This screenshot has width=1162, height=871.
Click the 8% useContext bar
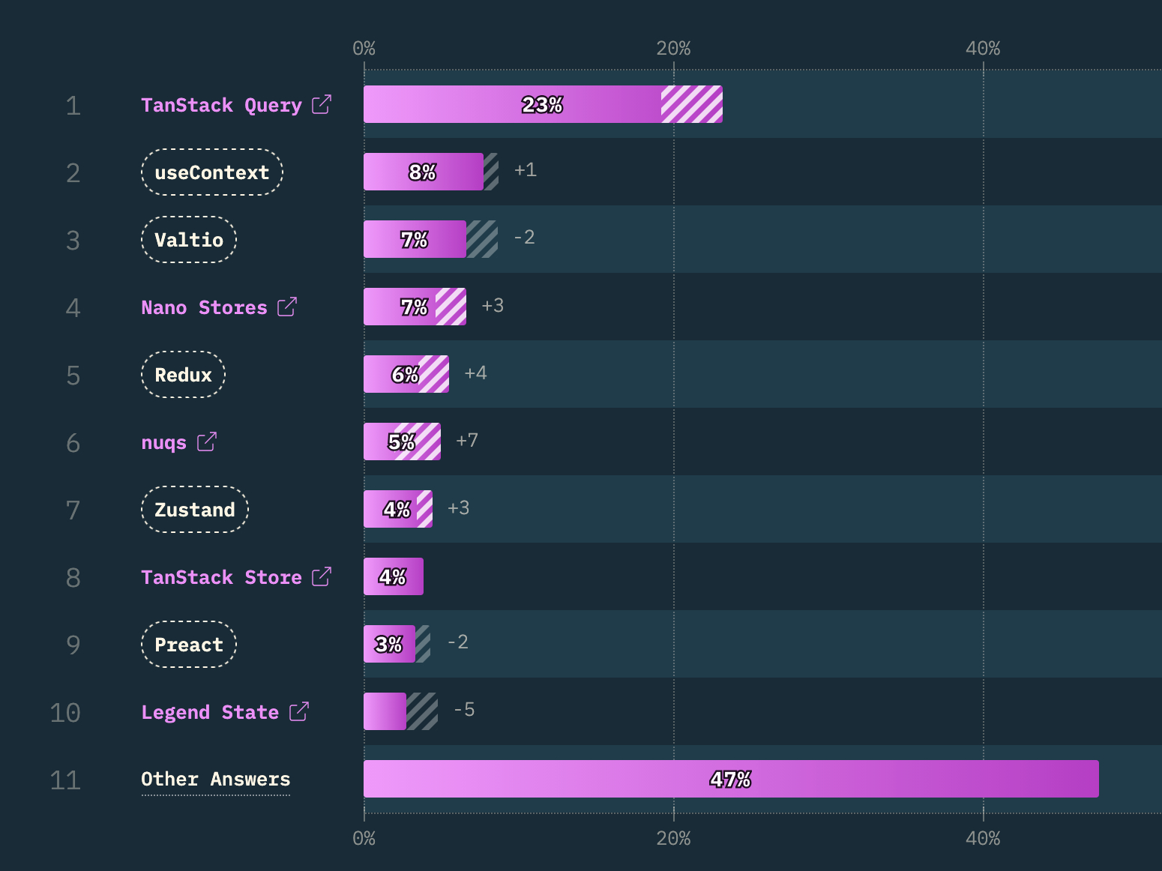[x=423, y=172]
